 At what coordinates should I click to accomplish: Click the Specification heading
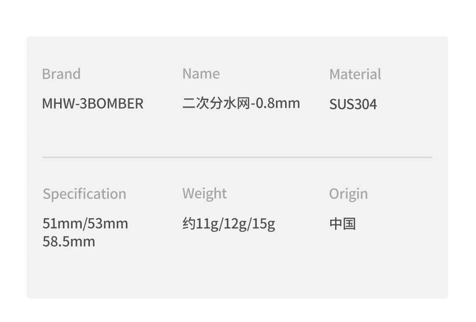coord(84,194)
